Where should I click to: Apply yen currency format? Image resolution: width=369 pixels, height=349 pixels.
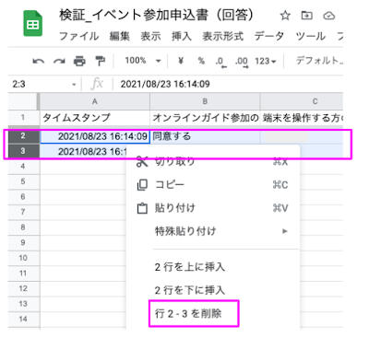181,61
